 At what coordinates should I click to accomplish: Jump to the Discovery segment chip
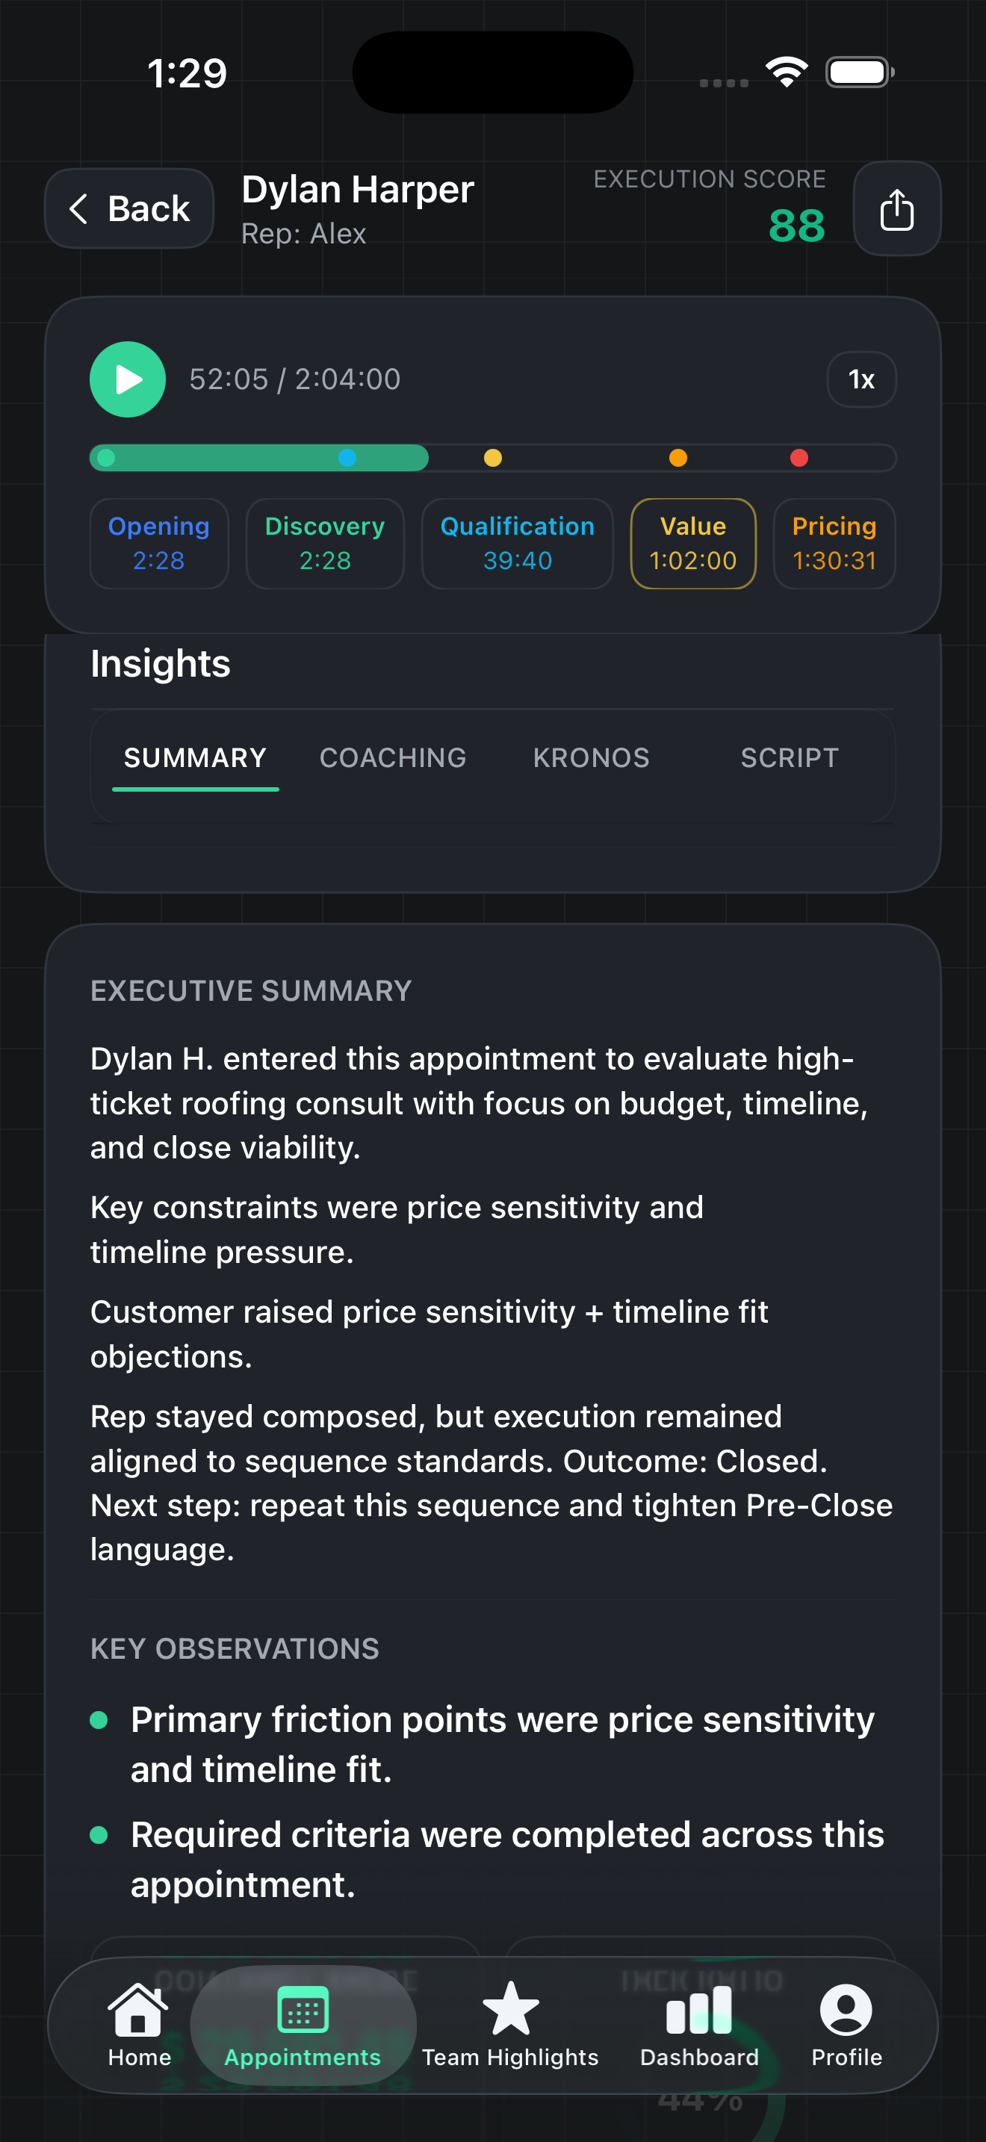tap(324, 543)
